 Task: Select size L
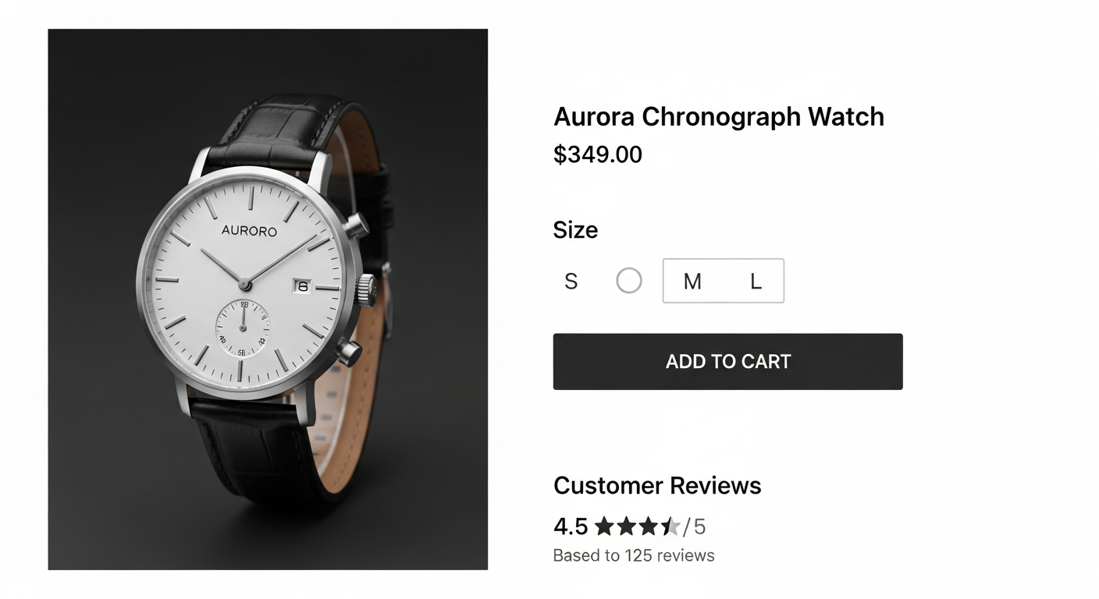tap(756, 282)
